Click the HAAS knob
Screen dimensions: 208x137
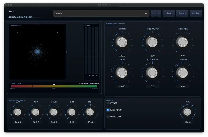pos(122,73)
